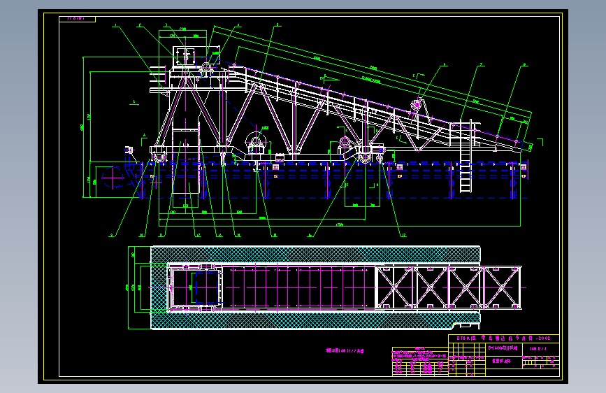Select the upper cross-hatched wall strip in plan view
This screenshot has height=393, width=606.
click(x=315, y=255)
